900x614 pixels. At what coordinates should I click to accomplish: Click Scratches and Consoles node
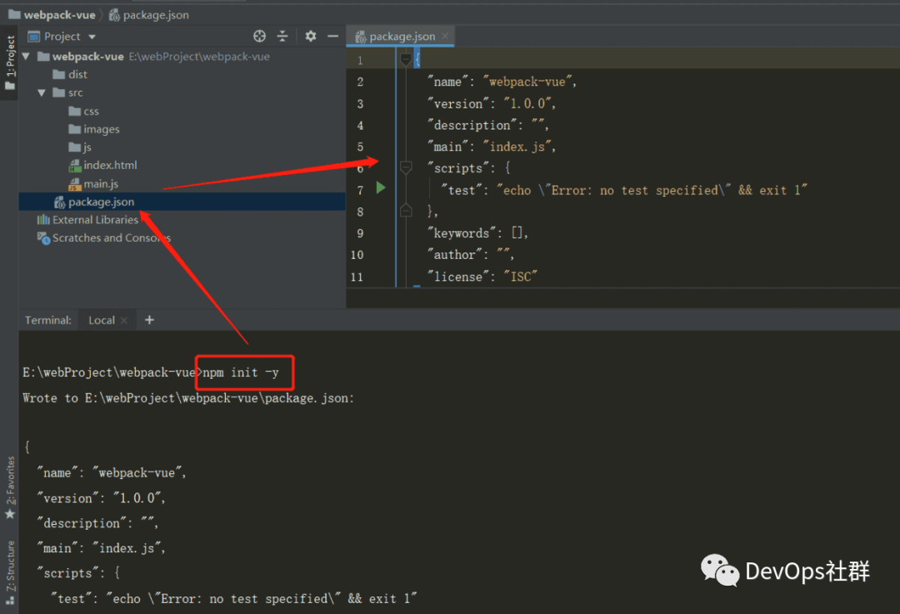(104, 237)
